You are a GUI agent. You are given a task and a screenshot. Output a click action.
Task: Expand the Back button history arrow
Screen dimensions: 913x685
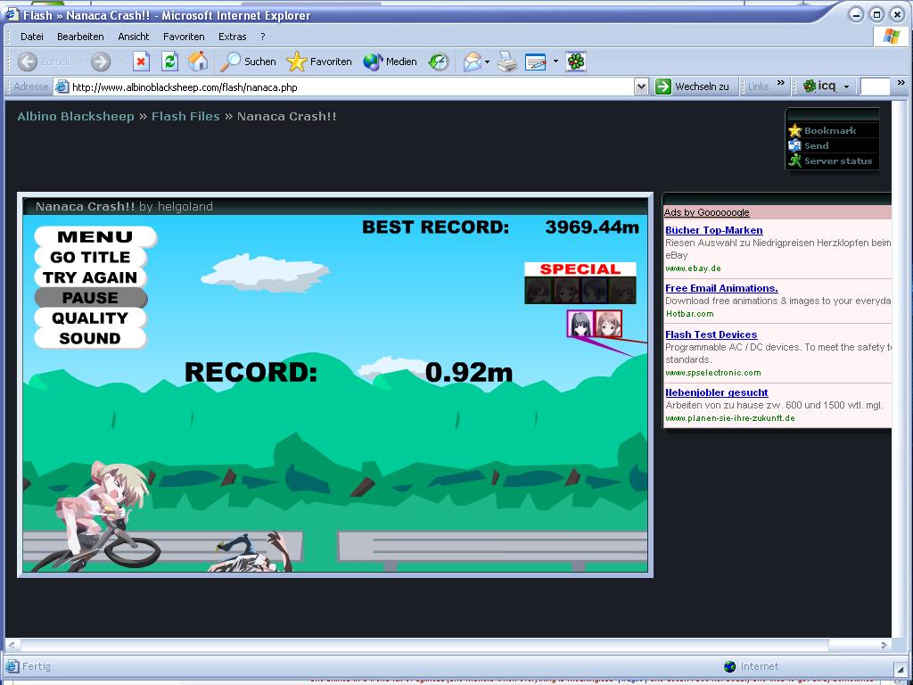[80, 62]
